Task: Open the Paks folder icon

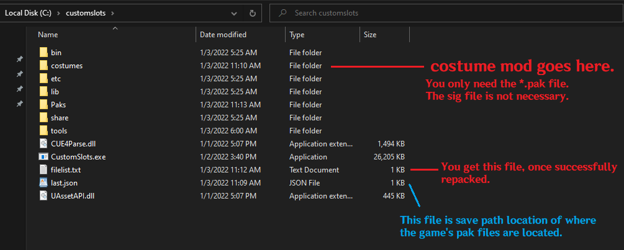Action: (44, 105)
